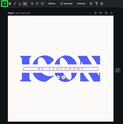Click the rotate handle below the text

click(58, 77)
